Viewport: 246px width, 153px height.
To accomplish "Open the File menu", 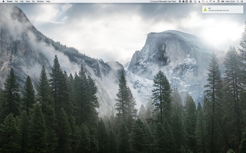I will (x=16, y=1).
